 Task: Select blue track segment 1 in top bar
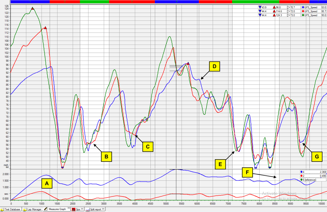pos(30,2)
